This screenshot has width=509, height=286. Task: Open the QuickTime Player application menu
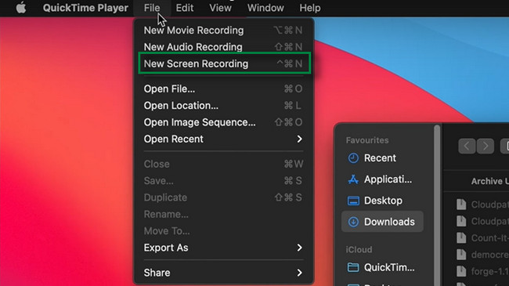click(85, 8)
